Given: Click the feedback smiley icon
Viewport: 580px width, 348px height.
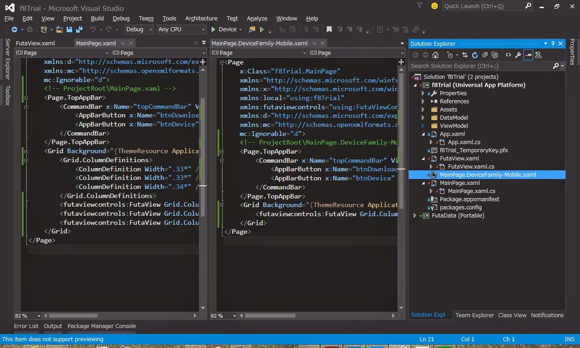Looking at the screenshot, I should (x=435, y=6).
